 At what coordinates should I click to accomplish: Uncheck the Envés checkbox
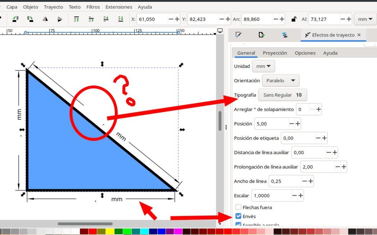pos(238,216)
